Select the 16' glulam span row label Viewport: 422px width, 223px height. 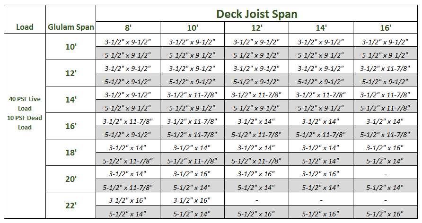pyautogui.click(x=71, y=127)
